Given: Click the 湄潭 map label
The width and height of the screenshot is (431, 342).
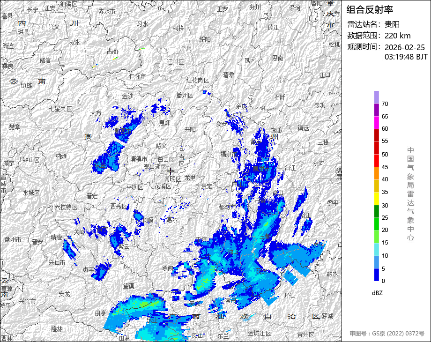Looking at the screenshot, I should (x=228, y=75).
